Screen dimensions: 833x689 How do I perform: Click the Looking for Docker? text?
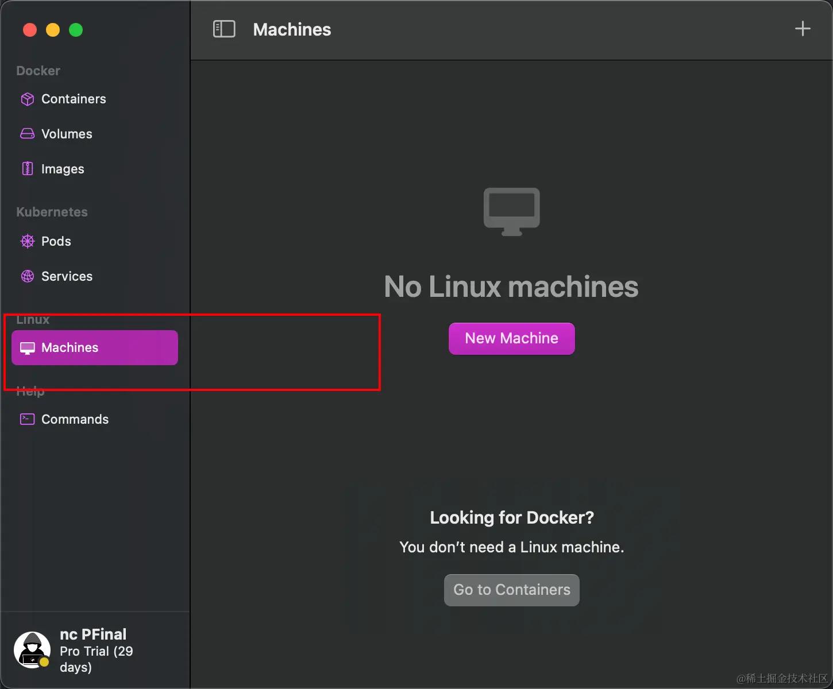[x=512, y=517]
